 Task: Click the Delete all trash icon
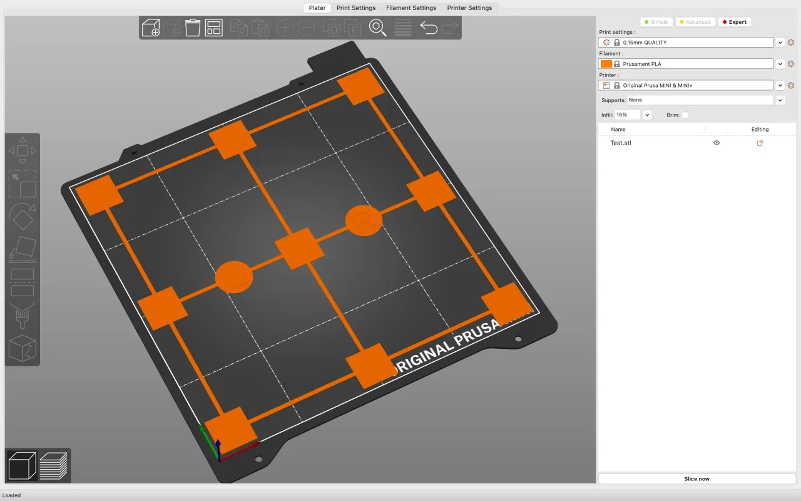[193, 28]
